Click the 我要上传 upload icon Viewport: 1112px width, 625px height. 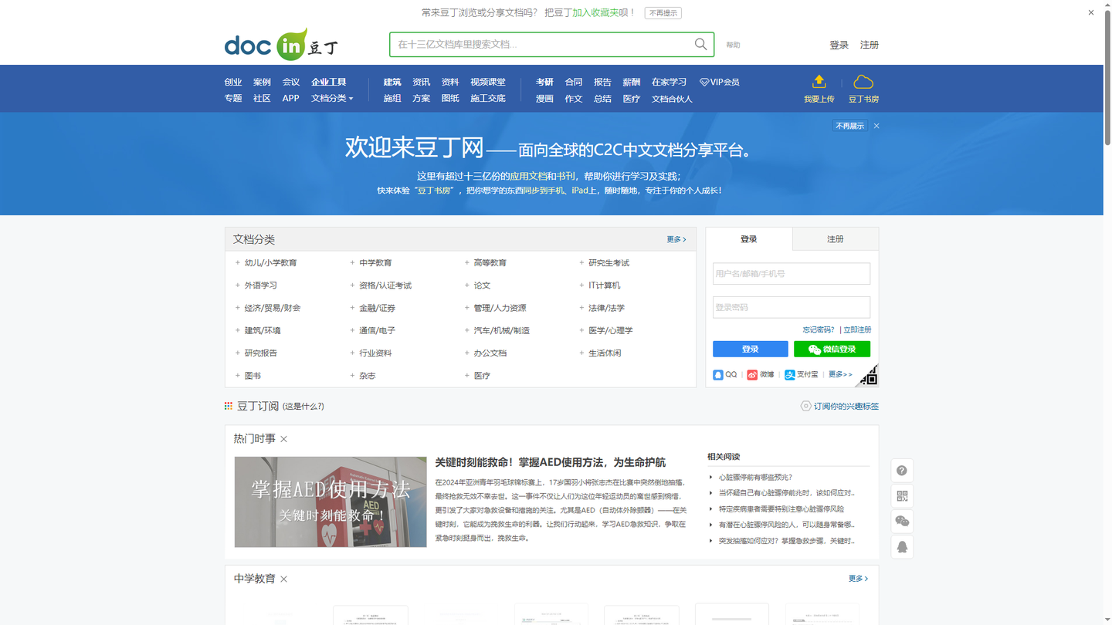tap(819, 82)
